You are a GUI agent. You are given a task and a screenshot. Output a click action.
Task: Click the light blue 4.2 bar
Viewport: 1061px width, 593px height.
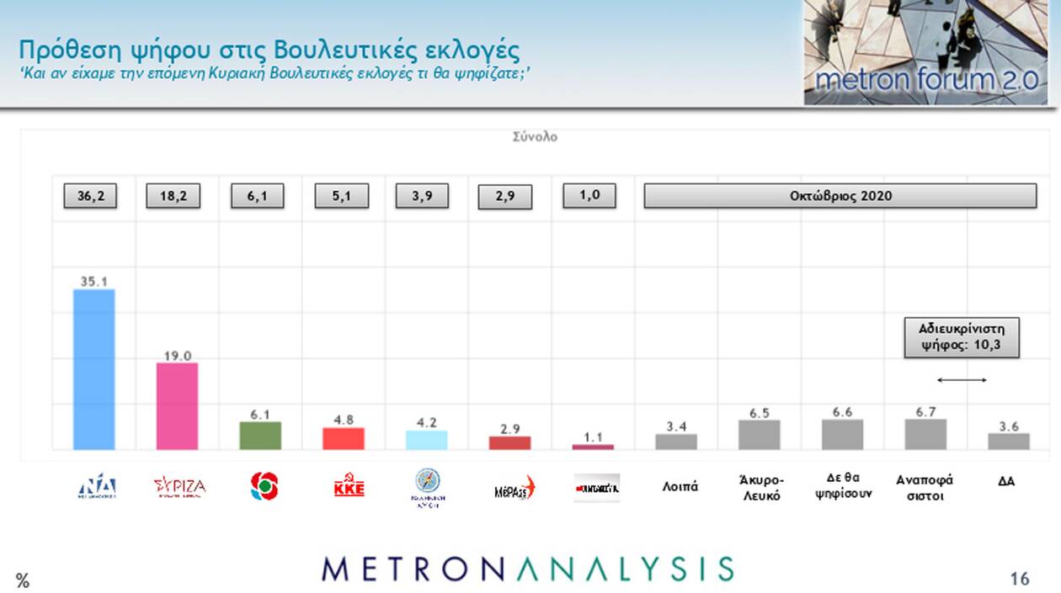(x=427, y=440)
